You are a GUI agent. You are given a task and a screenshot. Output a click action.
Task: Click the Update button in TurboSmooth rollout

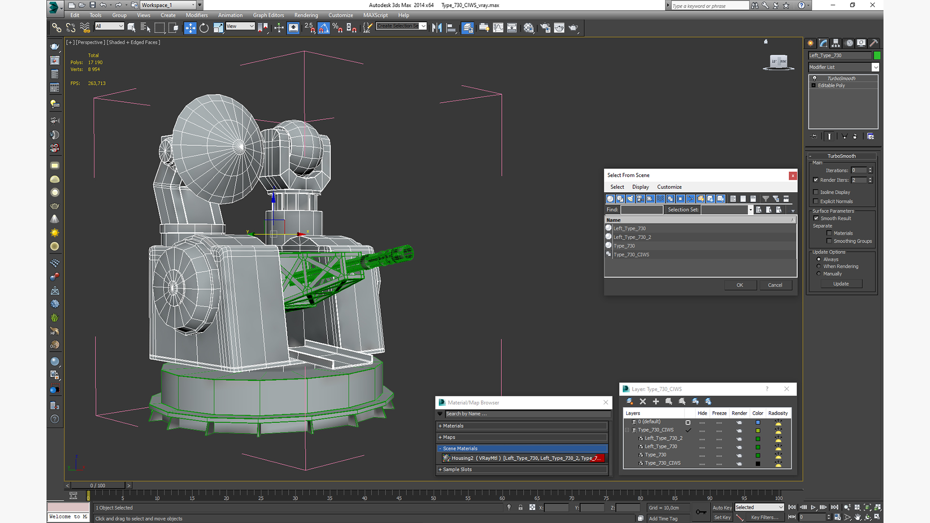click(x=841, y=284)
